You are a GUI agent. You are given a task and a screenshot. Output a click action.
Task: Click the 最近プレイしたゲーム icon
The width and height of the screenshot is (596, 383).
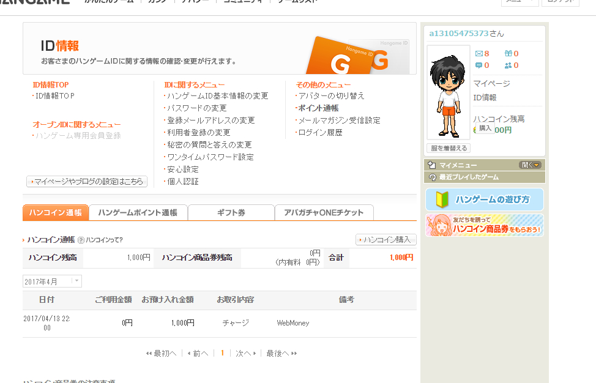[x=432, y=177]
